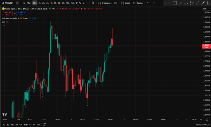The height and width of the screenshot is (127, 211).
Task: Select the trend angle drawing tool
Action: coord(208,3)
